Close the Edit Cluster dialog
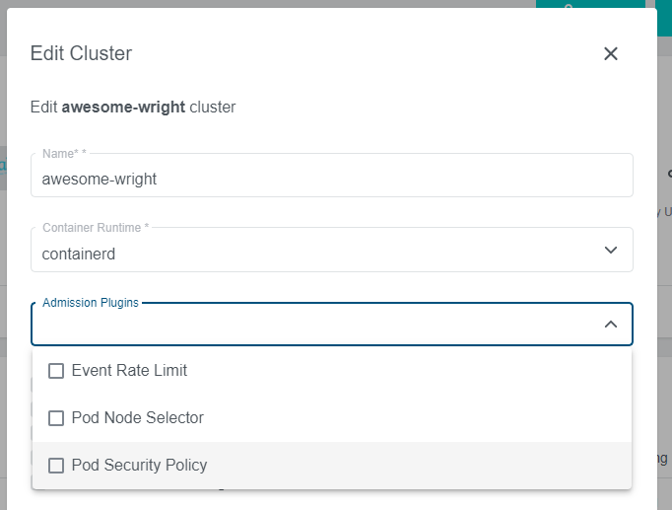Image resolution: width=672 pixels, height=510 pixels. (611, 53)
